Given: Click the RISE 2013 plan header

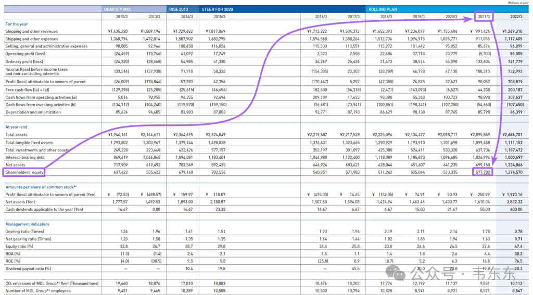Looking at the screenshot, I should 179,9.
